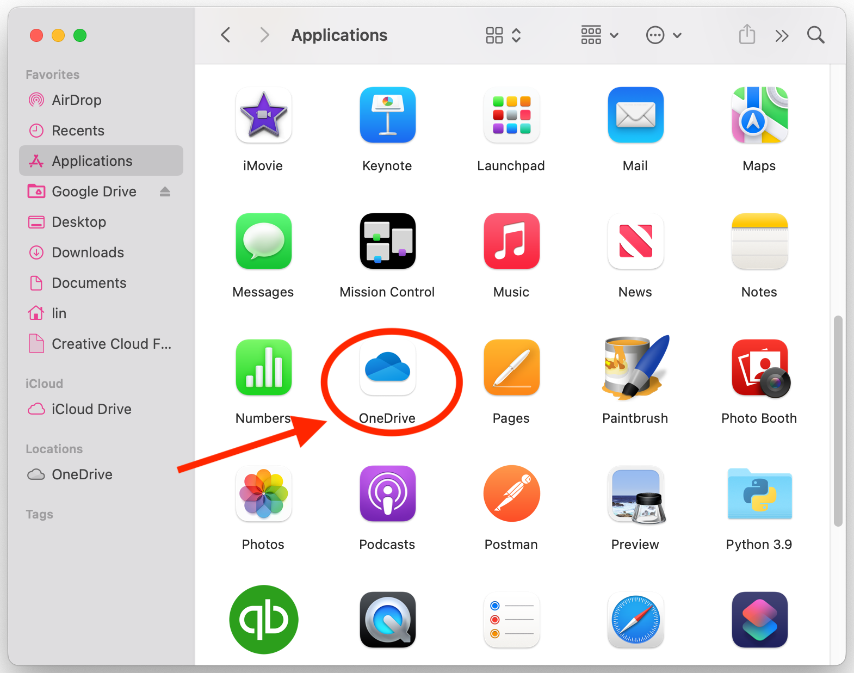The width and height of the screenshot is (854, 673).
Task: Go back with the left chevron
Action: click(x=226, y=35)
